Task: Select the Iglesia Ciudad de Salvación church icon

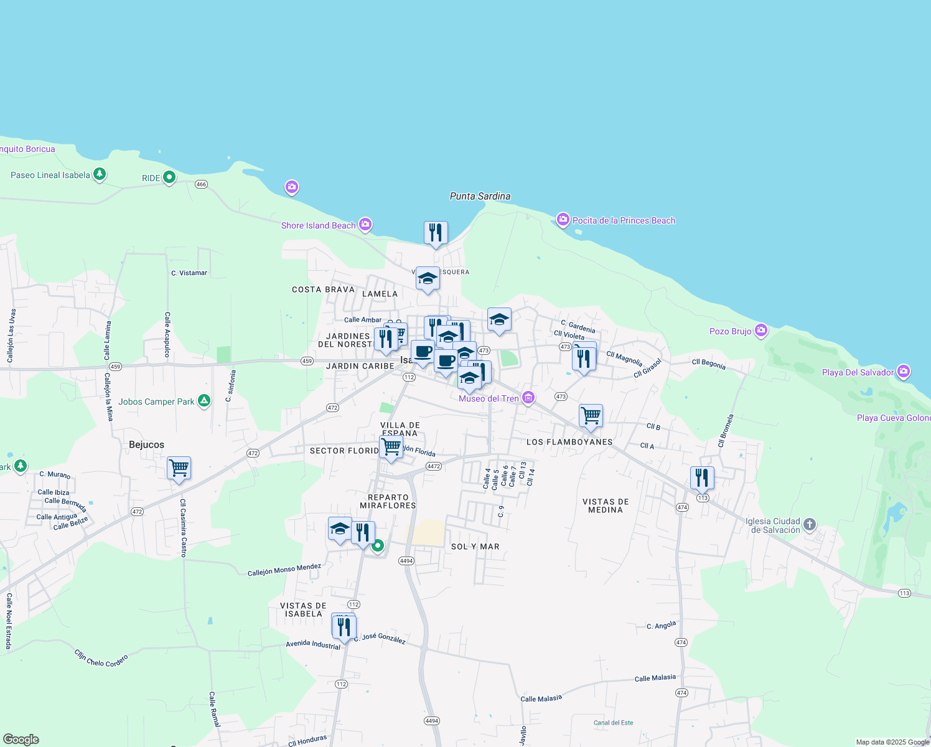Action: tap(808, 524)
